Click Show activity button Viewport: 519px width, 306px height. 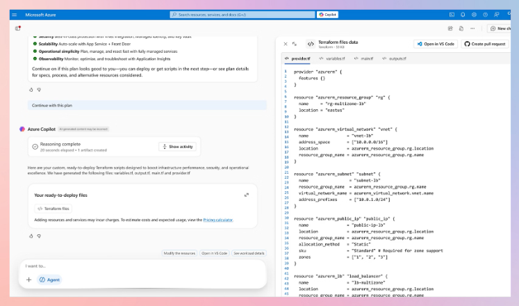177,147
